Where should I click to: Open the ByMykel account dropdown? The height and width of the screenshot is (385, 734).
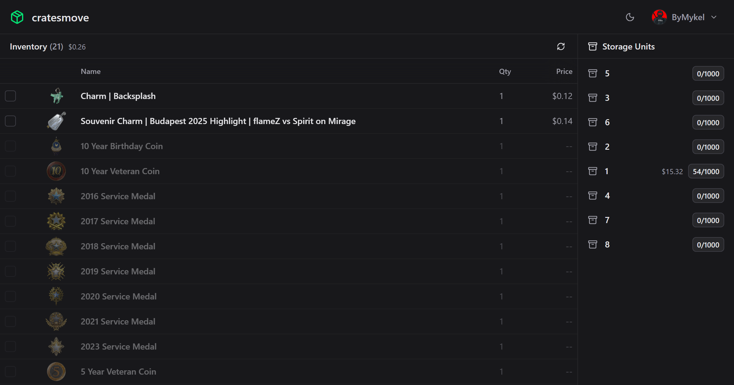pyautogui.click(x=714, y=17)
